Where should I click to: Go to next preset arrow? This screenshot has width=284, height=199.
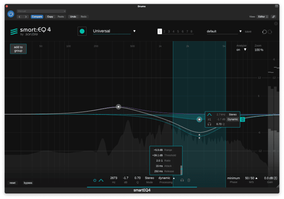[26, 17]
